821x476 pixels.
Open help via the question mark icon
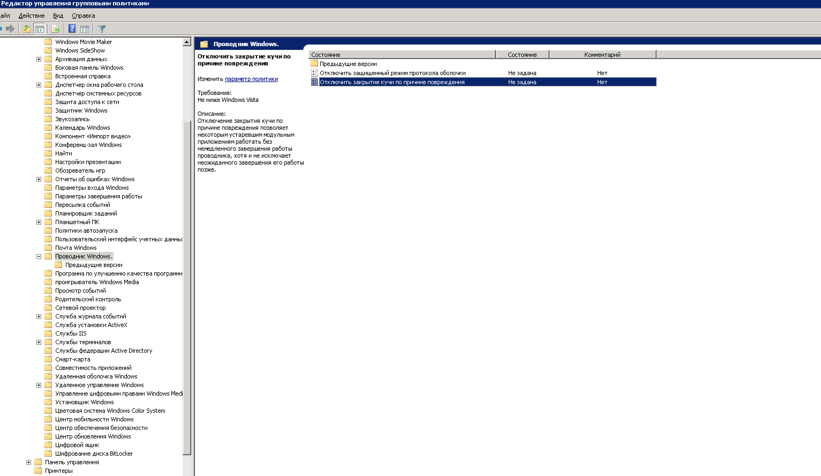coord(72,28)
